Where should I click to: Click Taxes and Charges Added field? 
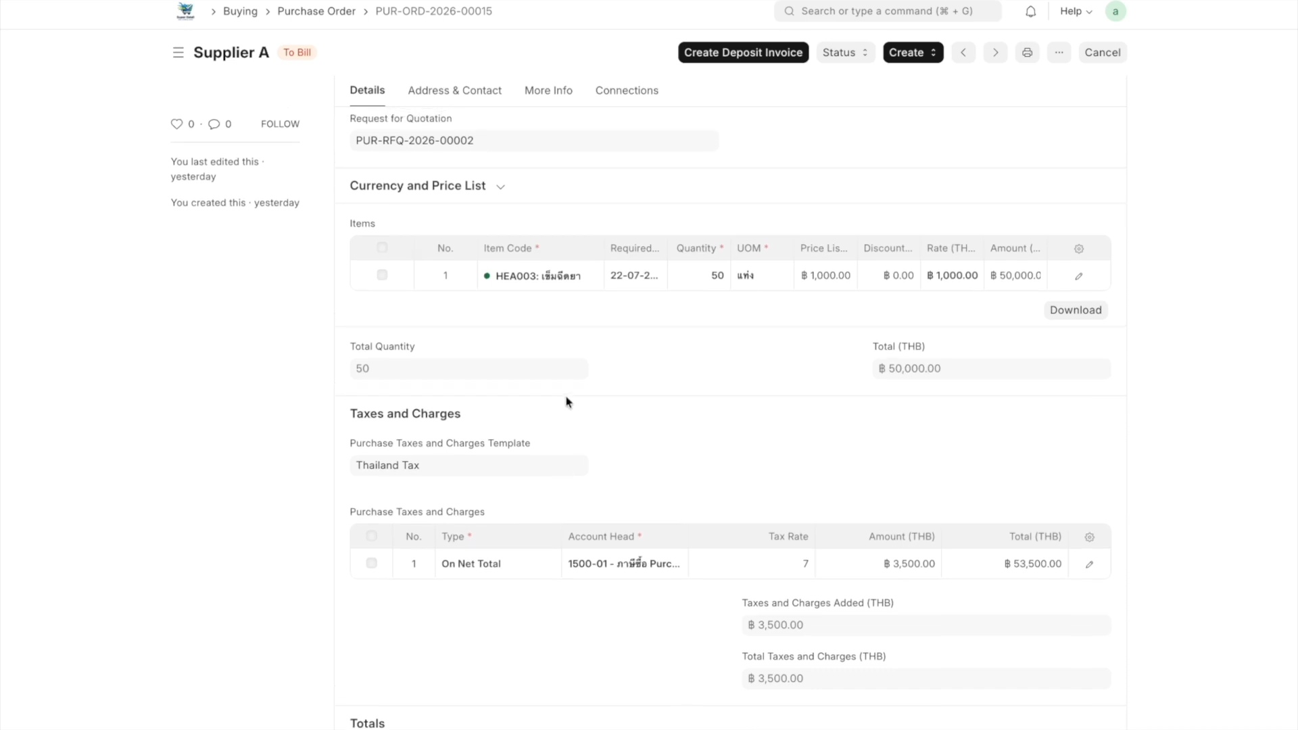[x=926, y=625]
